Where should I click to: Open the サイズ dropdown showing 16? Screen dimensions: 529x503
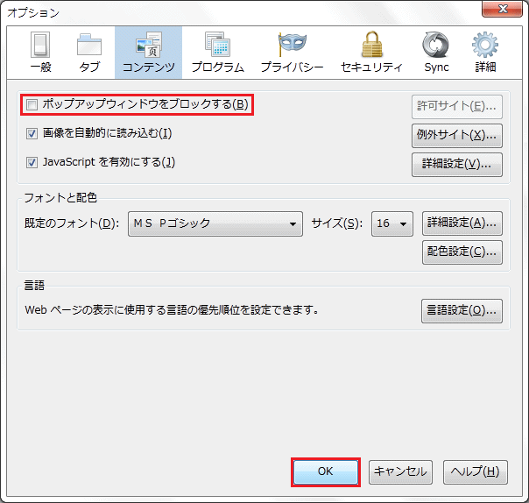392,223
